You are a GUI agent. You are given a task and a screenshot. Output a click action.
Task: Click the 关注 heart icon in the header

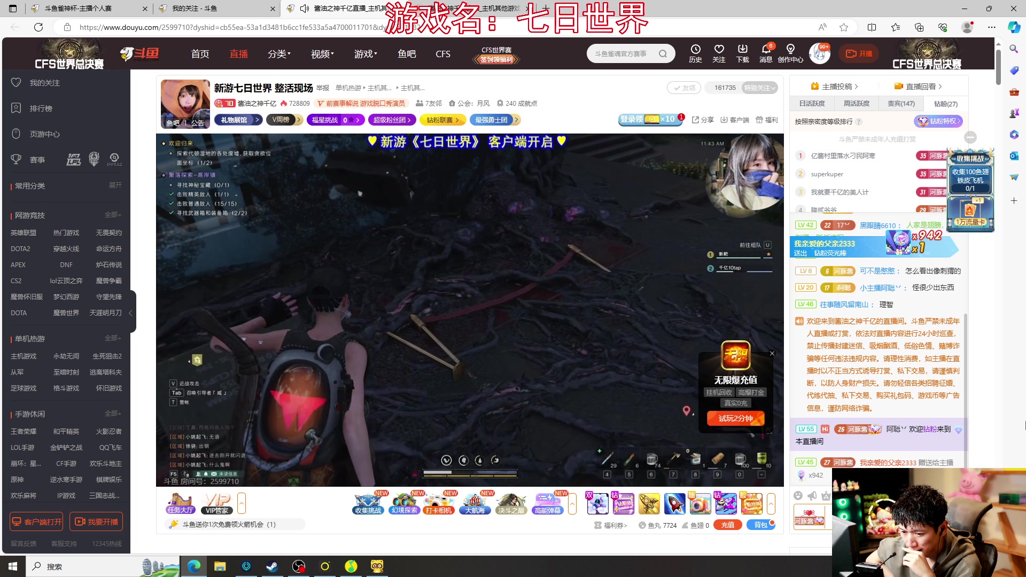click(719, 53)
